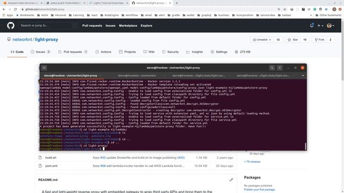Open the Bookmarks folder in bookmarks bar
Screen dimensions: 344x193
pyautogui.click(x=25, y=15)
